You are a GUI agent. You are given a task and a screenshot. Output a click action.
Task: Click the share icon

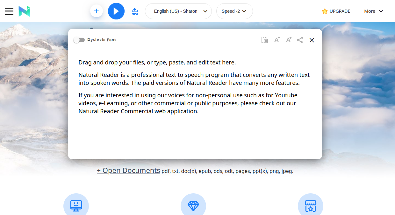[300, 40]
